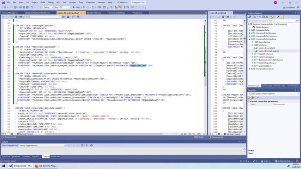Select DapperFactory.cs in Solution Explorer
The width and height of the screenshot is (301, 169).
coord(265,54)
